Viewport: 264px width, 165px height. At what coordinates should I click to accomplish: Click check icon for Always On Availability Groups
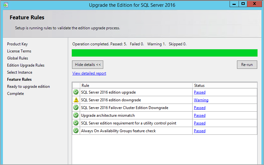pos(76,131)
